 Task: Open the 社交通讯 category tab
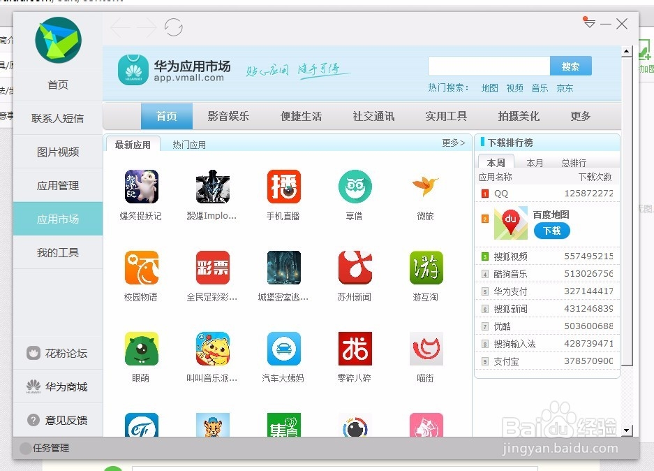pos(373,116)
